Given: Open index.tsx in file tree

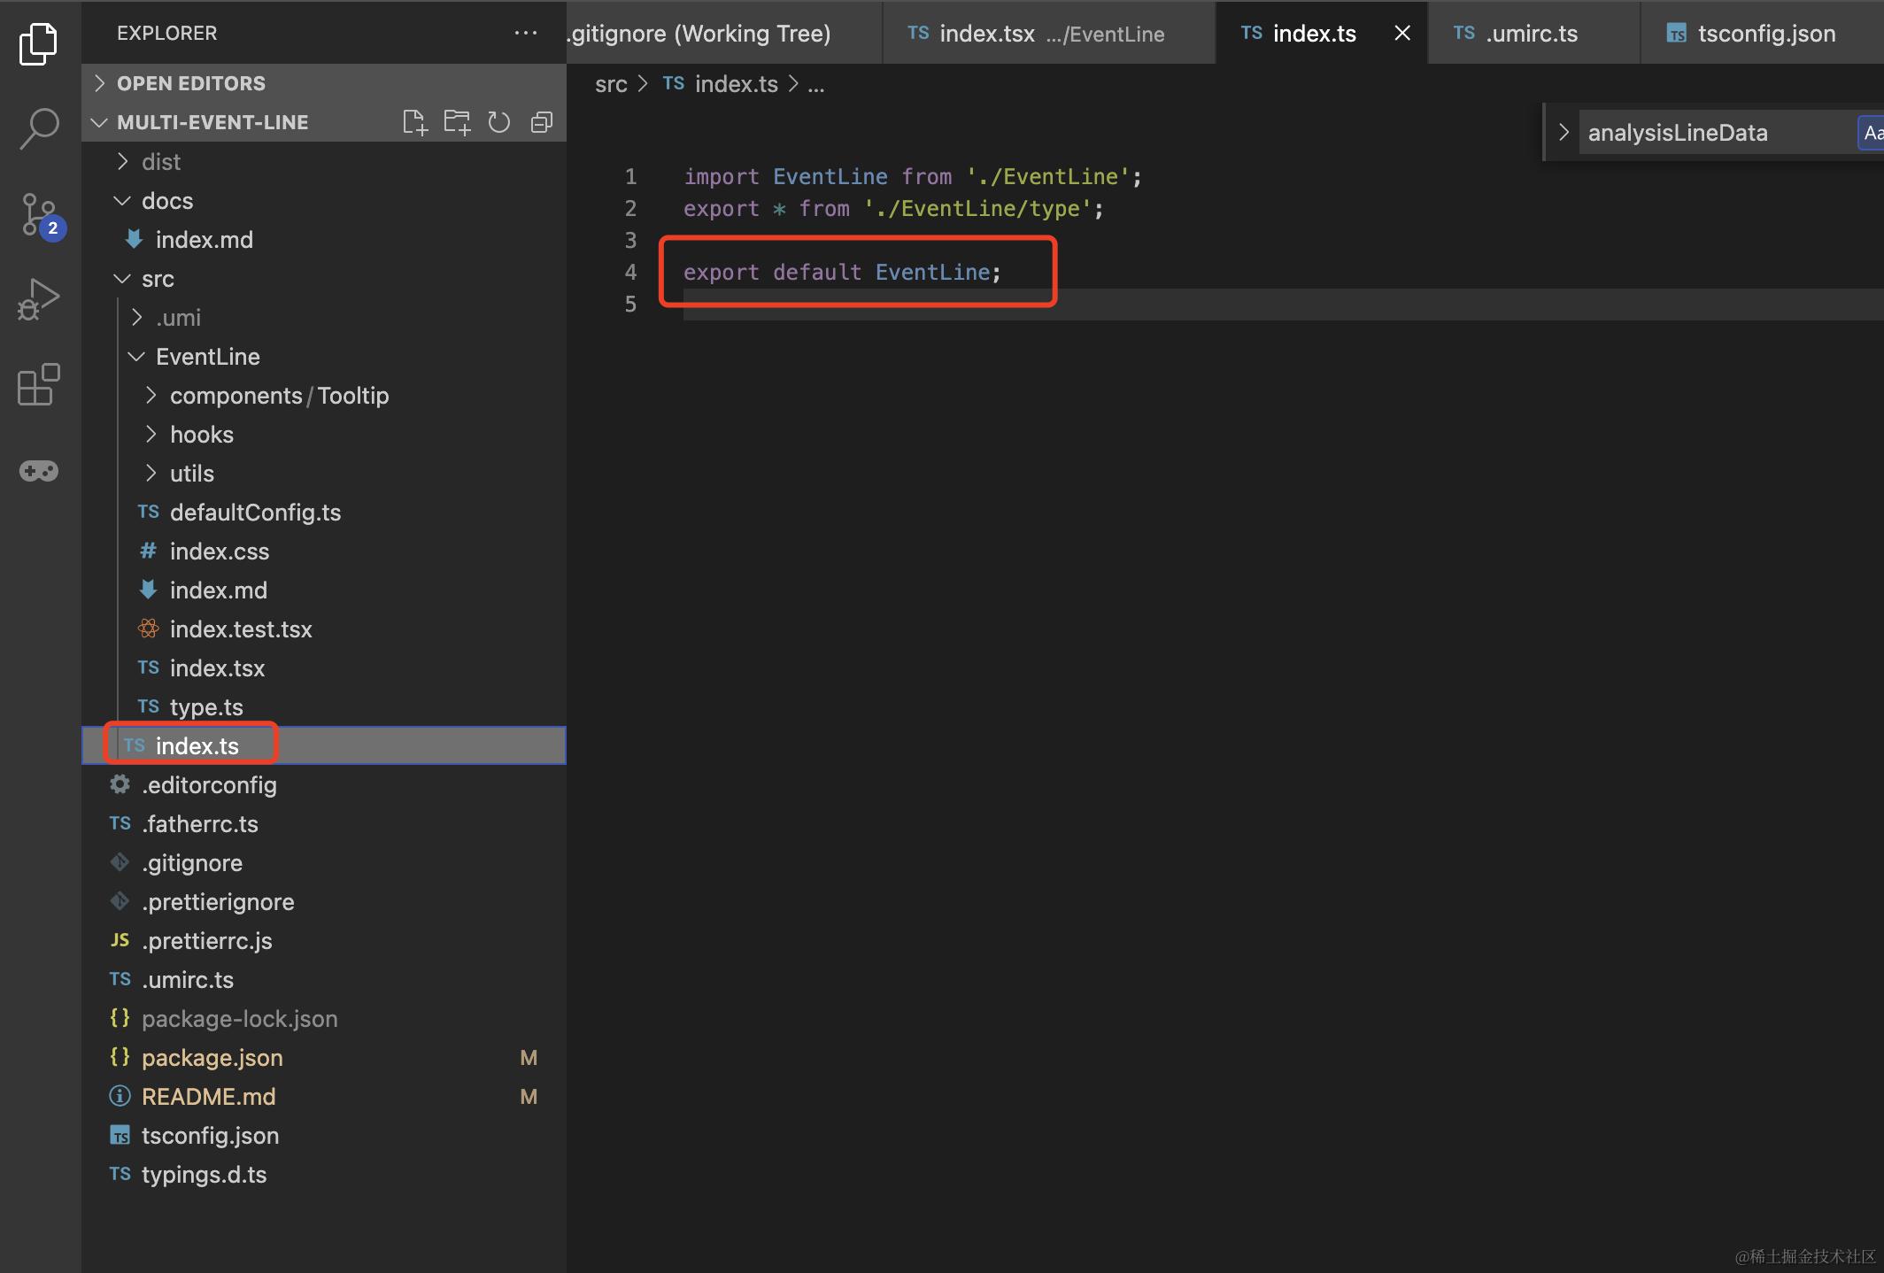Looking at the screenshot, I should coord(324,667).
